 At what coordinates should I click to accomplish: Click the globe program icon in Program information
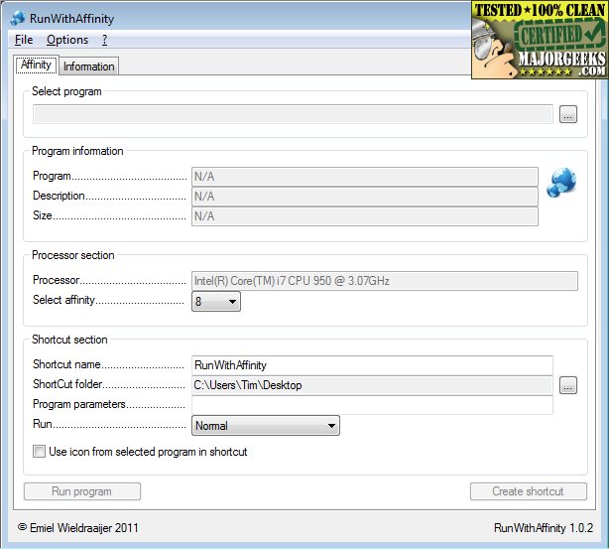tap(561, 183)
